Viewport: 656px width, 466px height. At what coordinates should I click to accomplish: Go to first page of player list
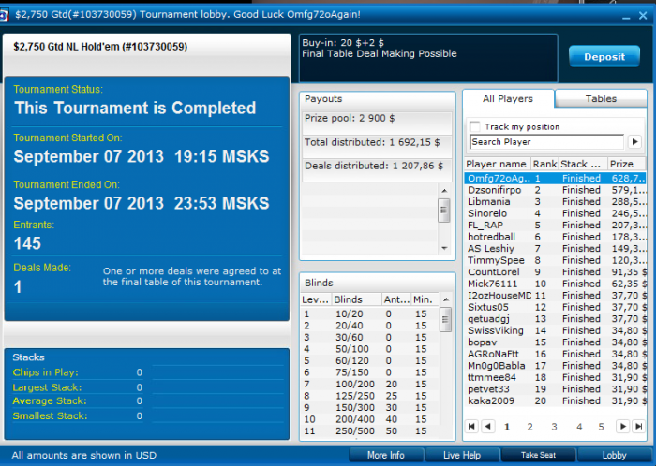[x=471, y=427]
